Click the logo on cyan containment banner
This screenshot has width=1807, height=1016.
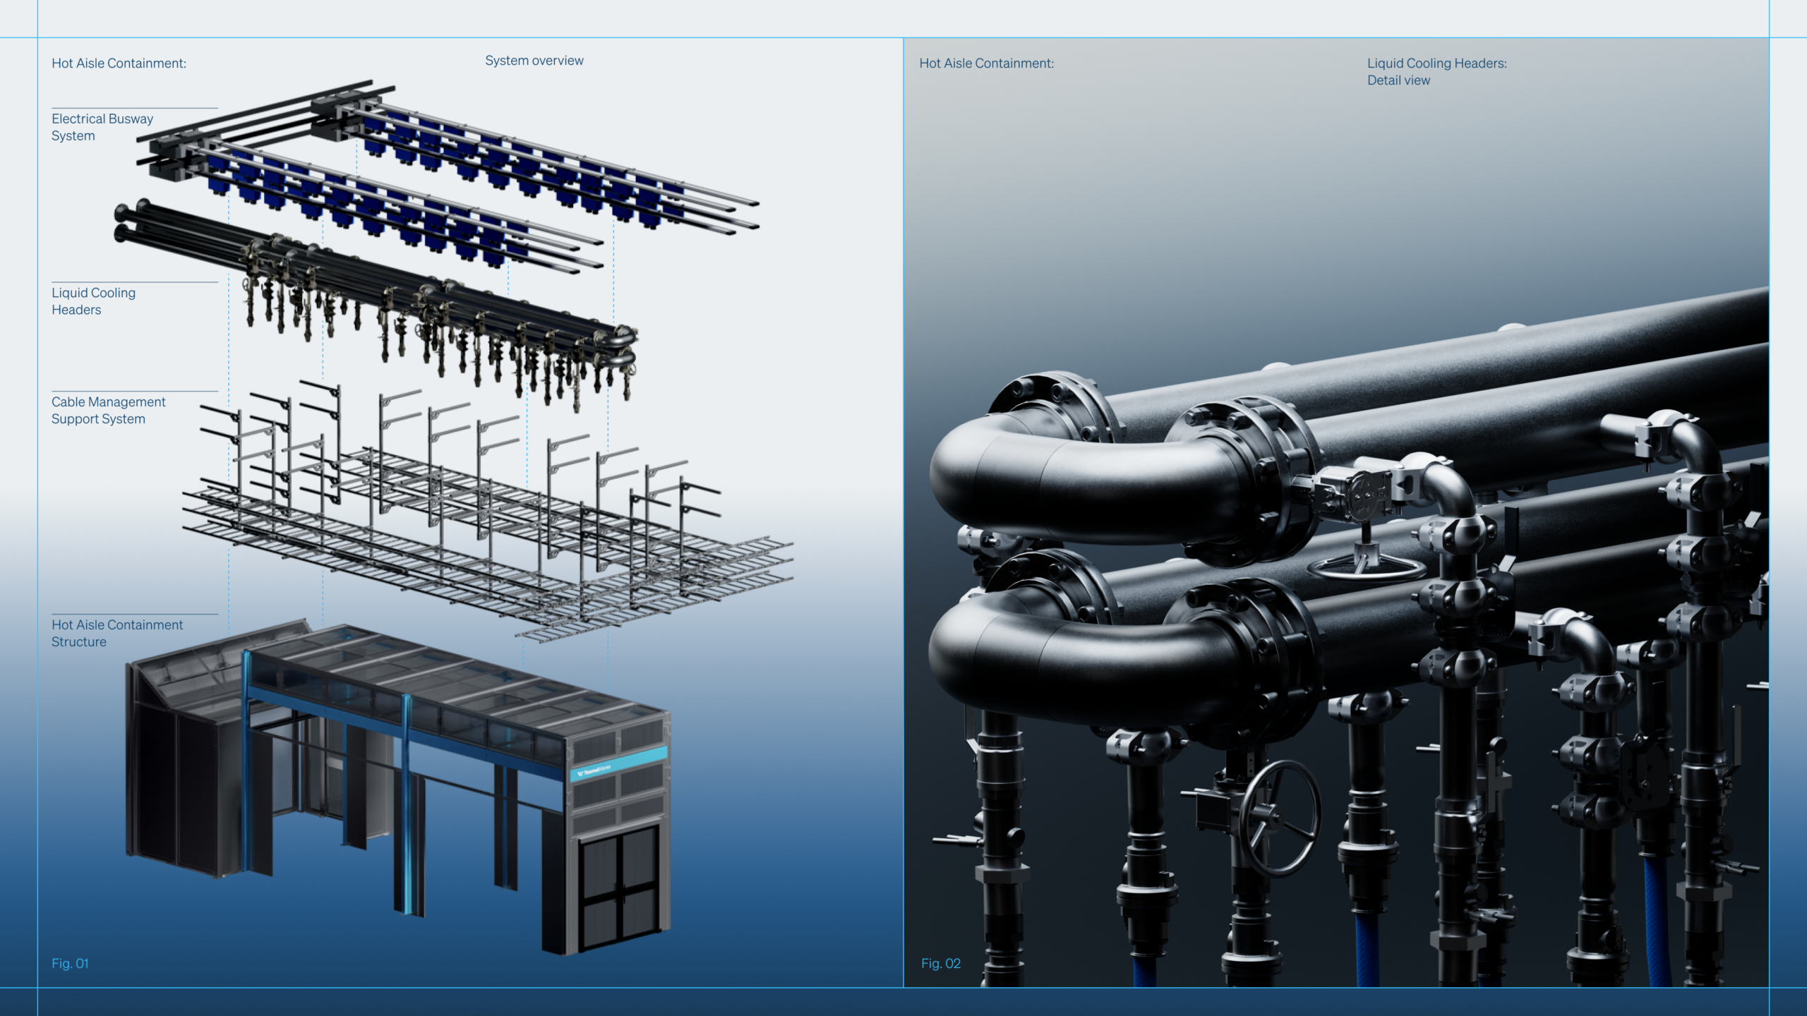click(x=594, y=770)
